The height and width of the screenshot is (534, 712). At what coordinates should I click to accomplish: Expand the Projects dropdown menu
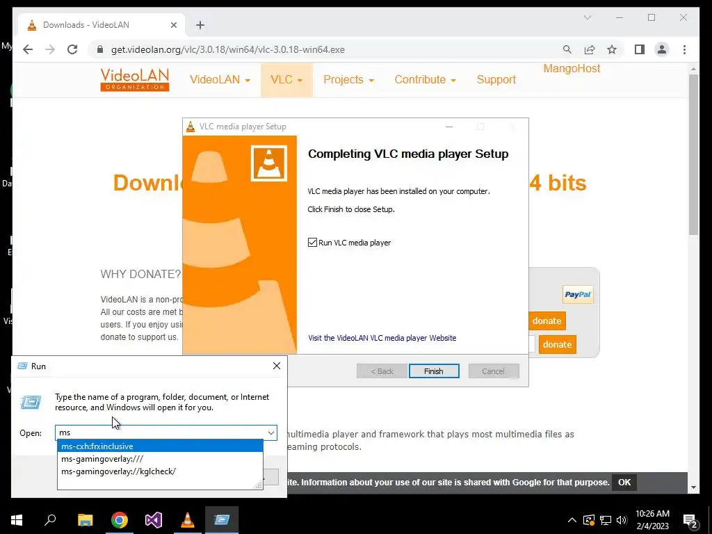tap(349, 80)
